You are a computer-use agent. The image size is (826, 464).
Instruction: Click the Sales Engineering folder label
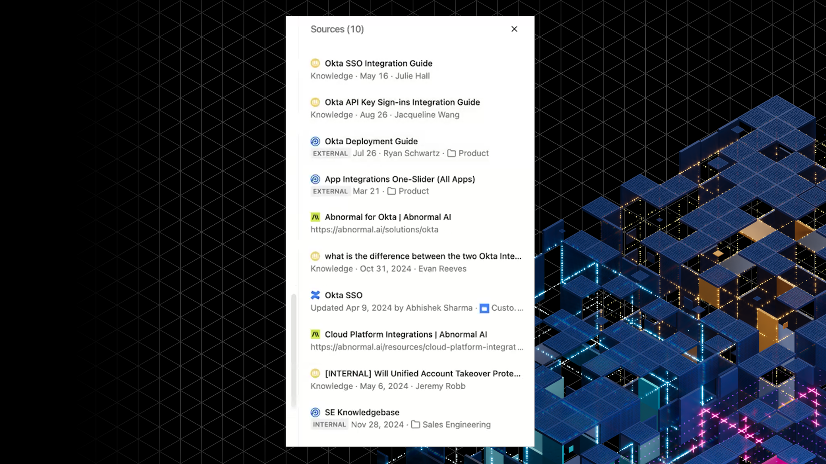coord(456,424)
